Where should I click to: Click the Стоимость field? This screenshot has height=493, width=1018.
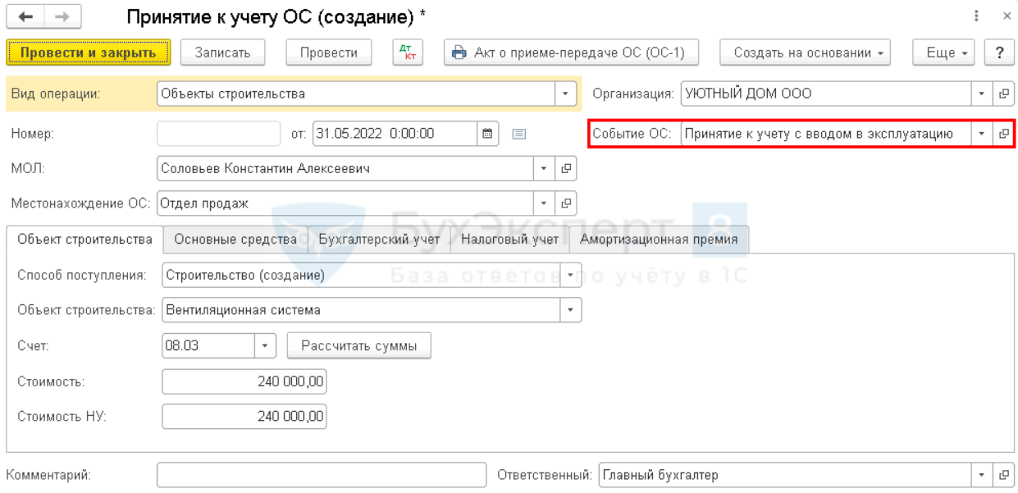[x=244, y=381]
